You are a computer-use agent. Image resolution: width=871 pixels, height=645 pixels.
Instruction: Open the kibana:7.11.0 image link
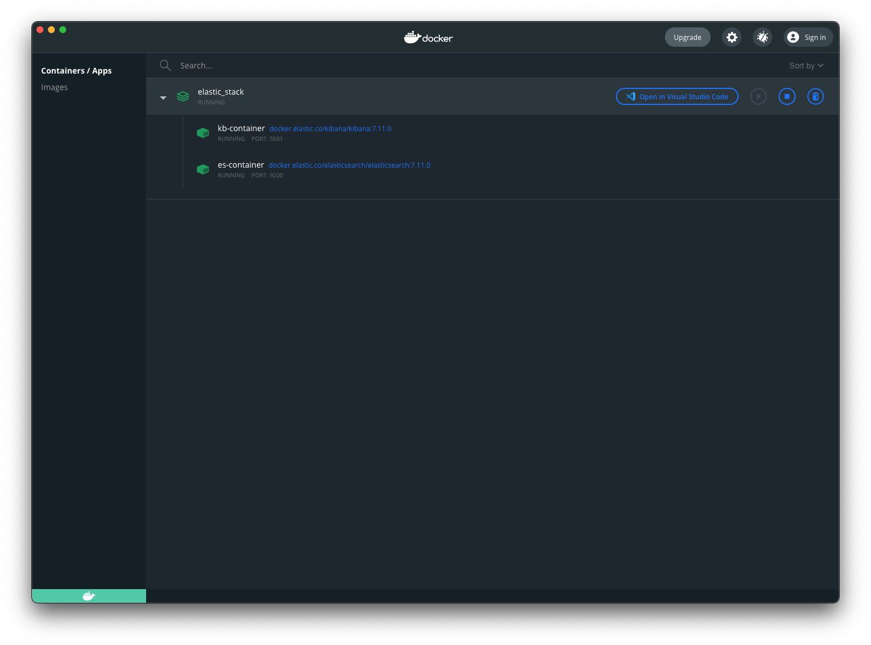[330, 129]
